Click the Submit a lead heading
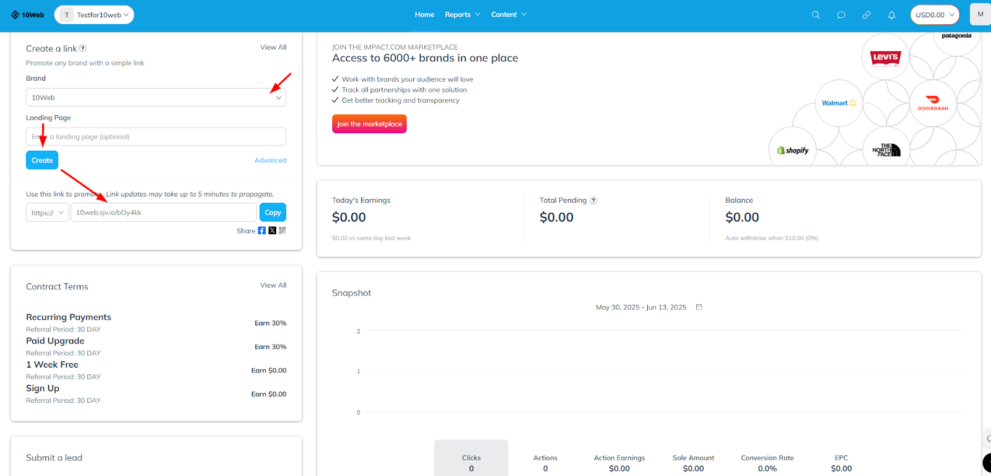This screenshot has width=991, height=476. point(54,457)
